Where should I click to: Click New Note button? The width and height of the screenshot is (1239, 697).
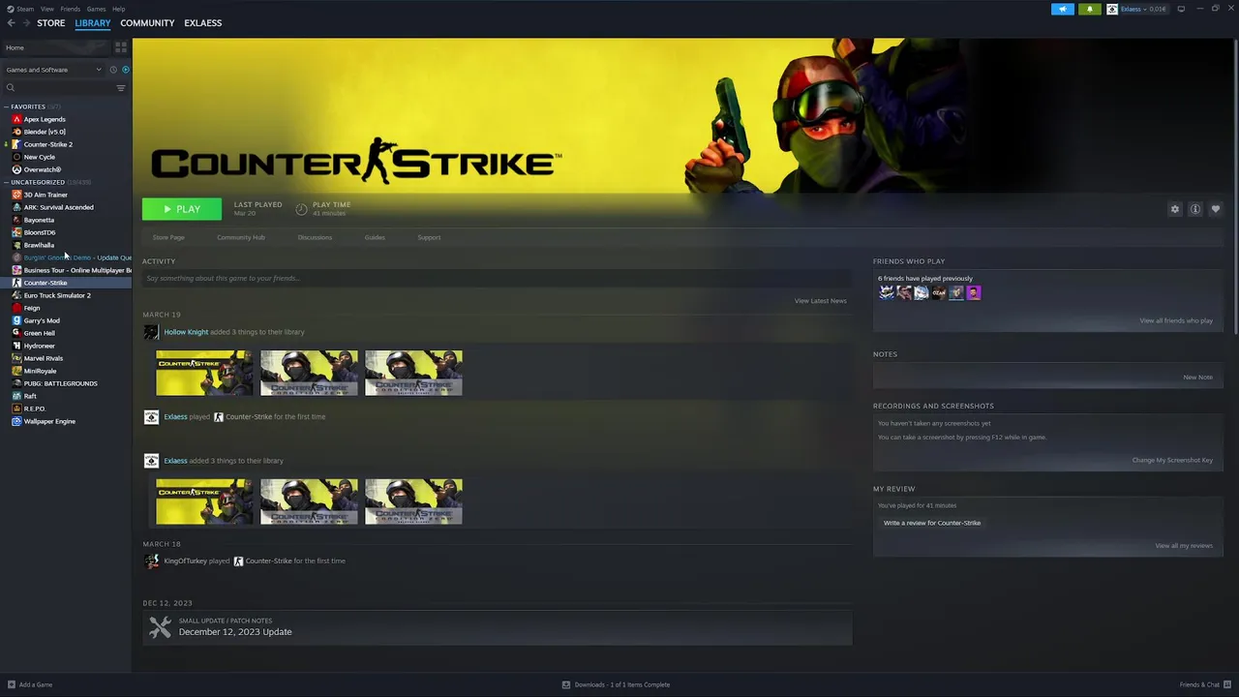click(1197, 377)
